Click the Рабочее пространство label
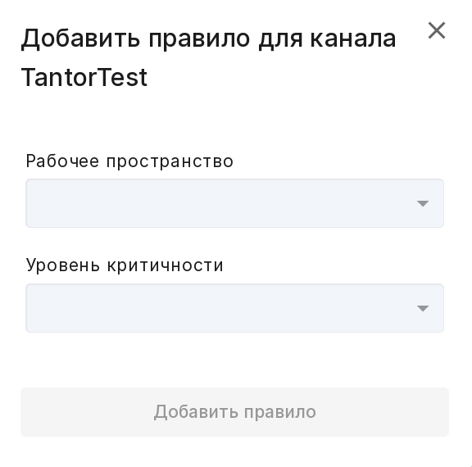This screenshot has width=472, height=467. (x=129, y=161)
